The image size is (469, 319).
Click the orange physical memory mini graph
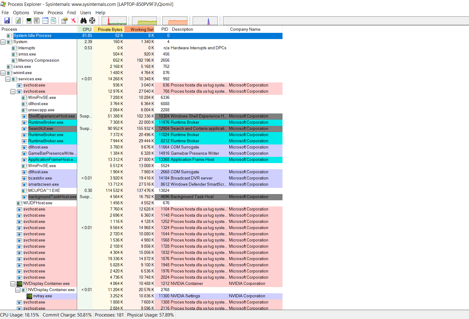click(175, 21)
